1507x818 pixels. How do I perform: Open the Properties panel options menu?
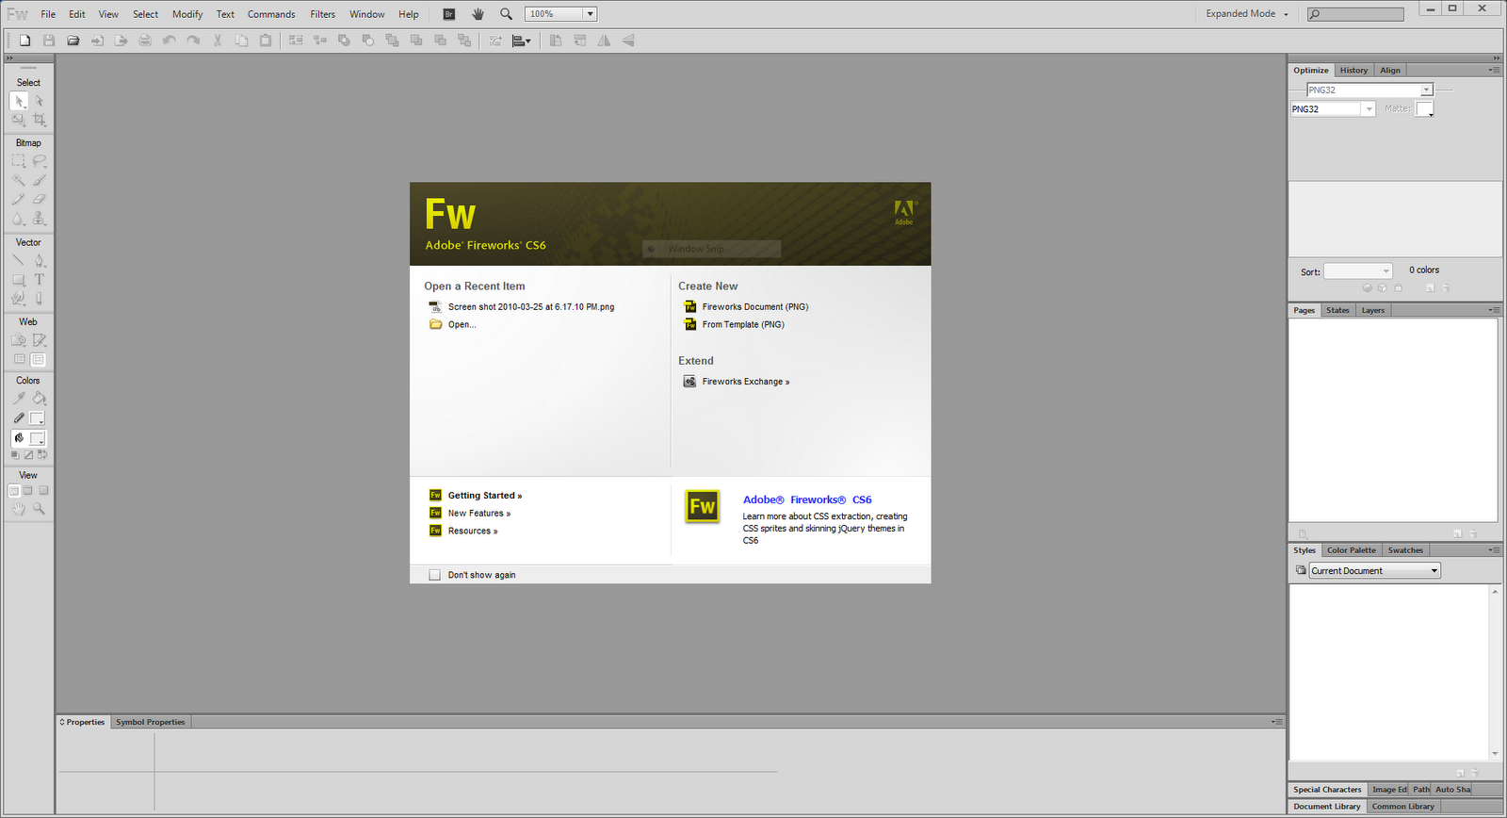(x=1276, y=722)
